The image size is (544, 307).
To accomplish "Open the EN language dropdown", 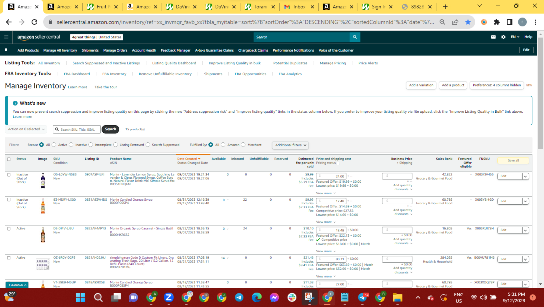I will [x=515, y=37].
